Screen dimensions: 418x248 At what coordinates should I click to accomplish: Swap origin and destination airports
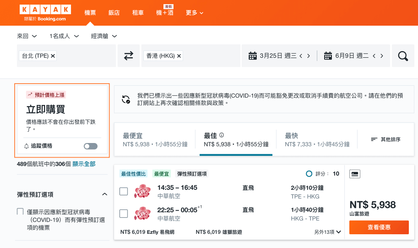(128, 56)
